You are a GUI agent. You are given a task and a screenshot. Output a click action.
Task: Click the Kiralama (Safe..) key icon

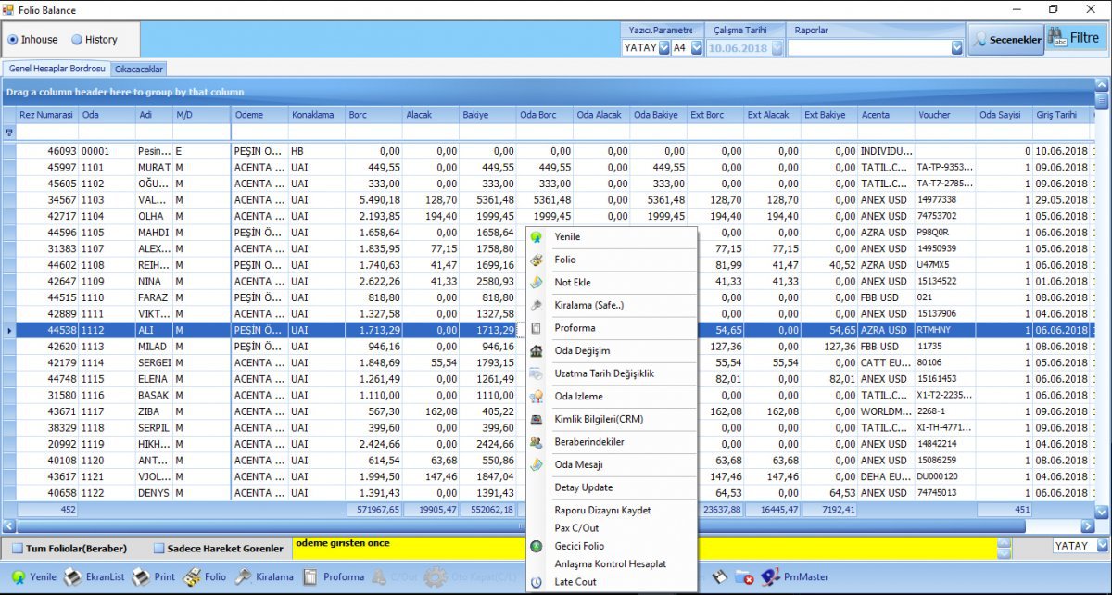pyautogui.click(x=536, y=305)
